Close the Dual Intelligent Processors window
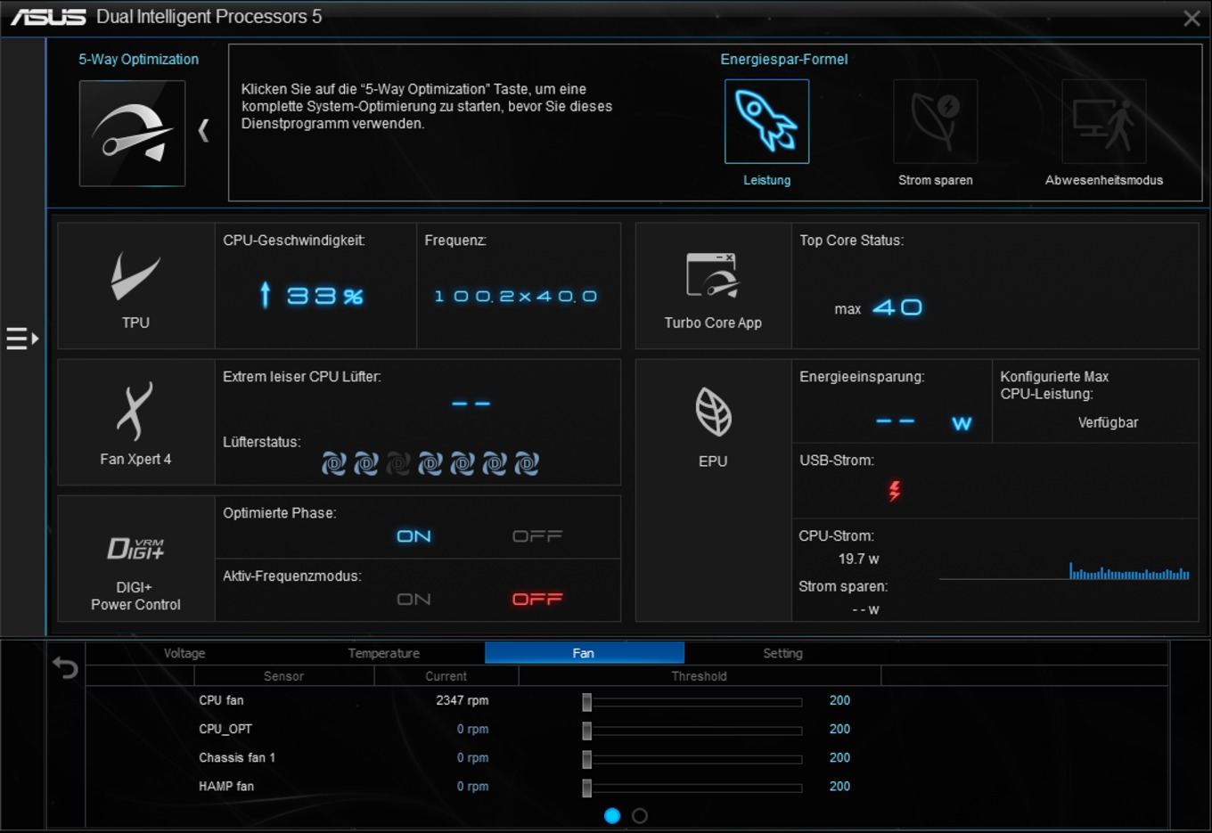 (1192, 18)
